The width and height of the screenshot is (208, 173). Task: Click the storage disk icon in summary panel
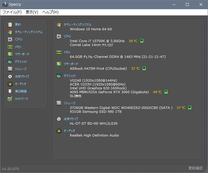tap(59, 103)
